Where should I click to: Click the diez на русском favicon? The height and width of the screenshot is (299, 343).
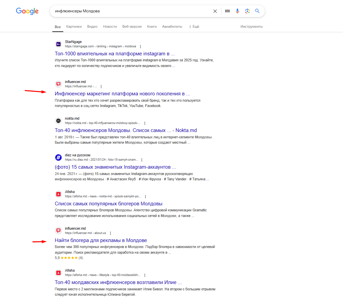tap(58, 157)
